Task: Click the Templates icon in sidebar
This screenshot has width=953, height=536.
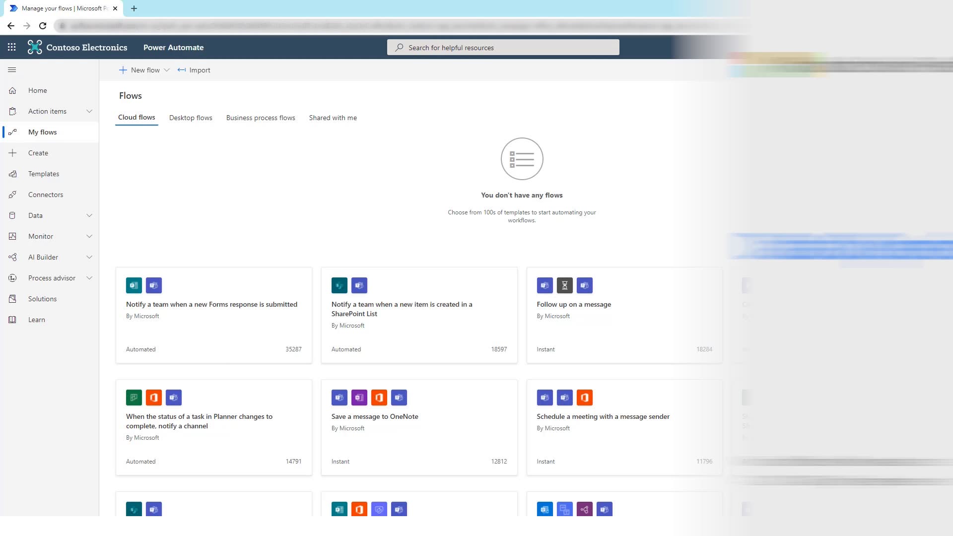Action: click(12, 174)
